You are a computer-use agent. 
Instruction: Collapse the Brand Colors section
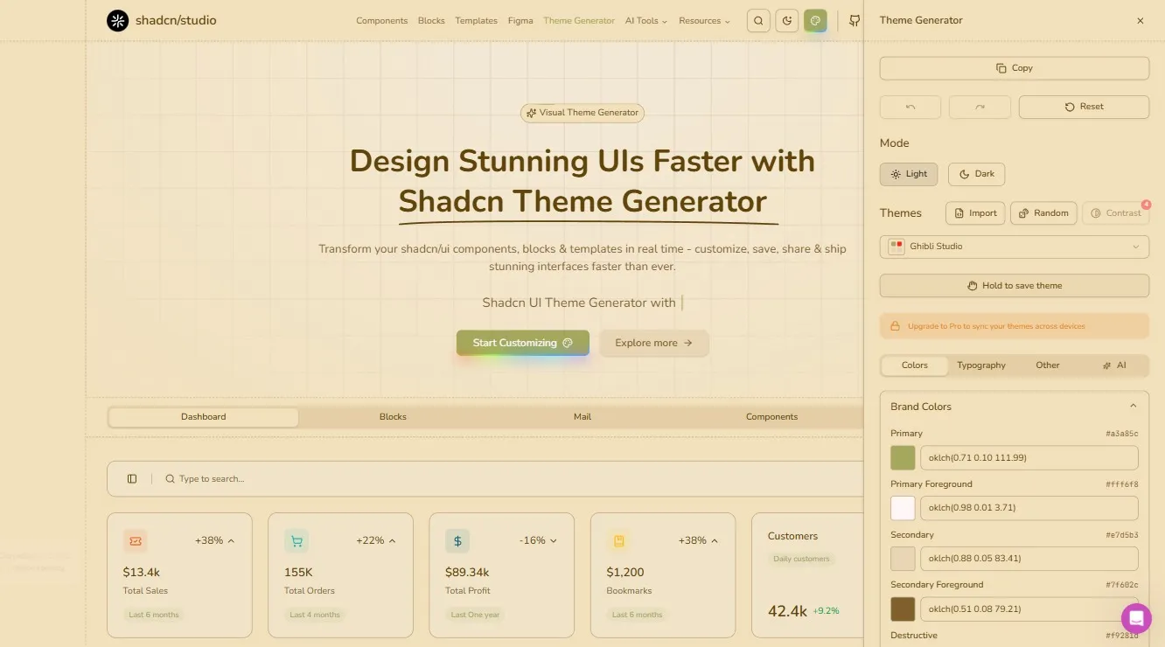tap(1133, 405)
